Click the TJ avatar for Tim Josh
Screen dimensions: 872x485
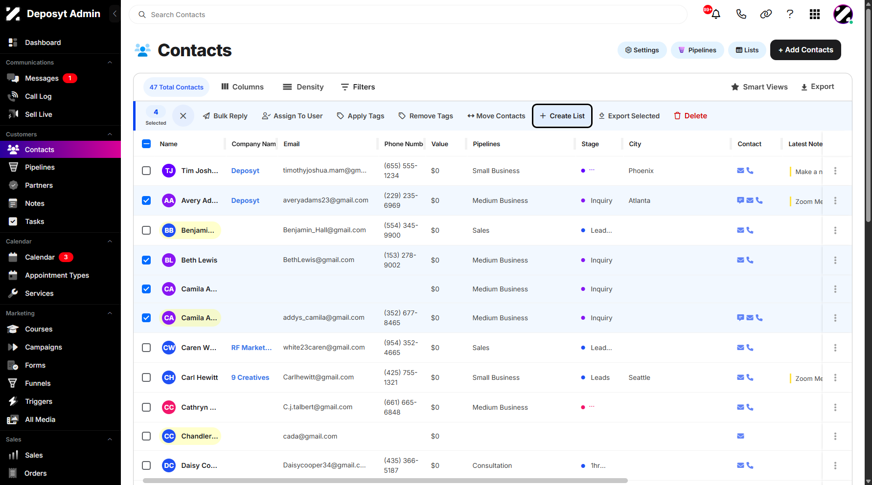(169, 171)
